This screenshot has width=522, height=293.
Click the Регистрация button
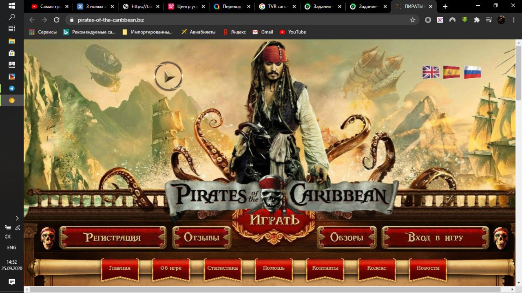click(113, 238)
